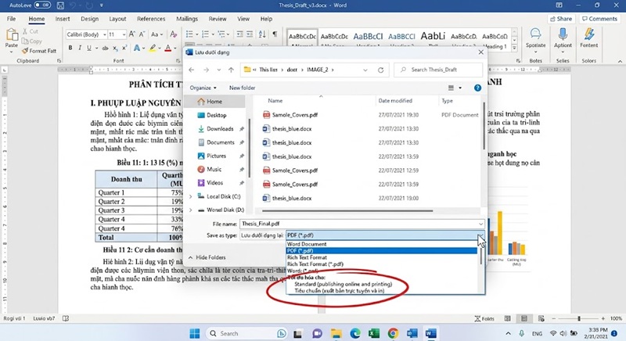Toggle Italic formatting
The height and width of the screenshot is (341, 626).
[x=80, y=48]
